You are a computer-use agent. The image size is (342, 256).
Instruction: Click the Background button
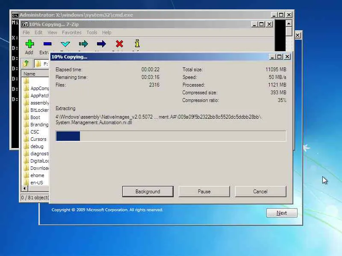(148, 191)
